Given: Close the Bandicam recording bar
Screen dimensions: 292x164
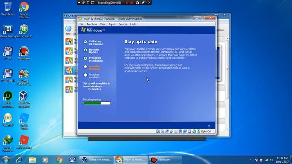Looking at the screenshot, I should coord(149,3).
